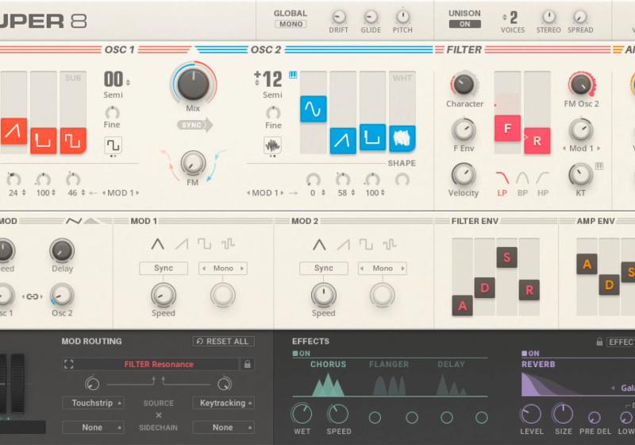Click Filter Env attack A fader
635x445 pixels.
pyautogui.click(x=463, y=306)
